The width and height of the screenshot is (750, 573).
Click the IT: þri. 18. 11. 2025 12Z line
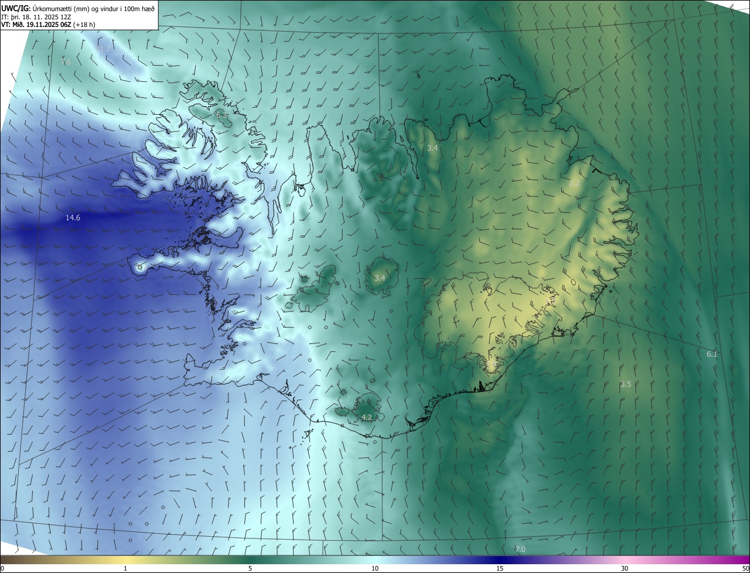coord(36,16)
